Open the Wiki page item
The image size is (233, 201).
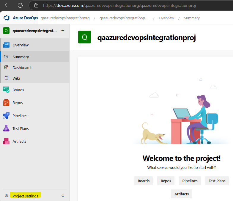tap(16, 78)
